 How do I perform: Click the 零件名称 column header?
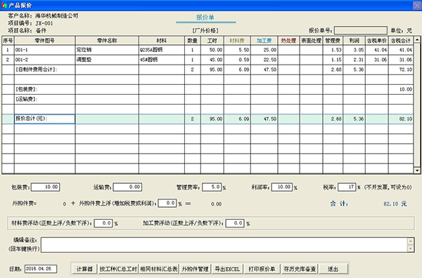[x=107, y=41]
